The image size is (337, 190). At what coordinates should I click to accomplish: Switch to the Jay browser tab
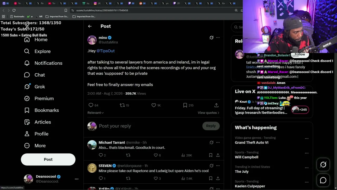point(86,3)
